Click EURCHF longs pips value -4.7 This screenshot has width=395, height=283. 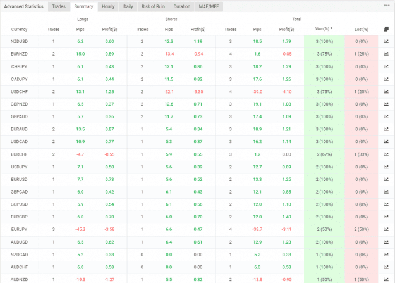[x=80, y=154]
